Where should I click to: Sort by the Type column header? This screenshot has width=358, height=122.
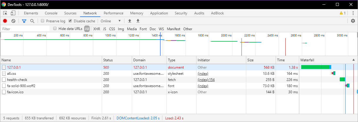[x=182, y=60]
